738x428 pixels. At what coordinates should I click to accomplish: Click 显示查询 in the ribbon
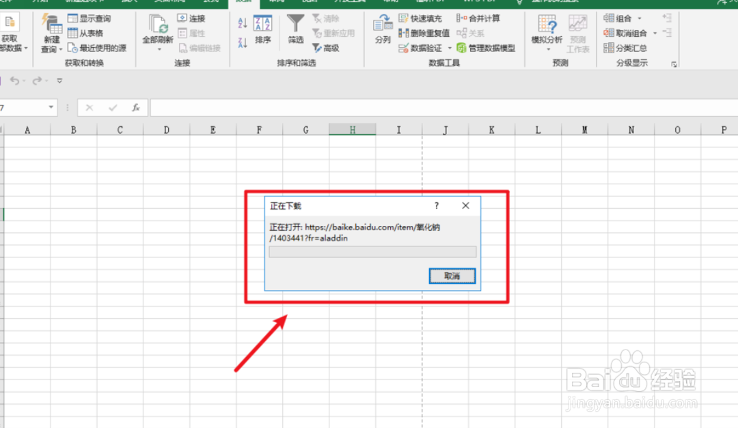[89, 19]
